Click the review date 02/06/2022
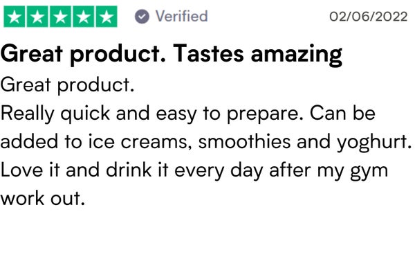This screenshot has width=415, height=277. coord(368,17)
